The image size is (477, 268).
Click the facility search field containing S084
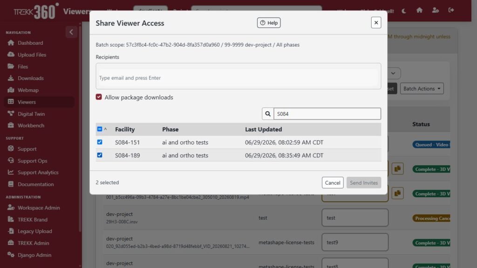pyautogui.click(x=327, y=114)
